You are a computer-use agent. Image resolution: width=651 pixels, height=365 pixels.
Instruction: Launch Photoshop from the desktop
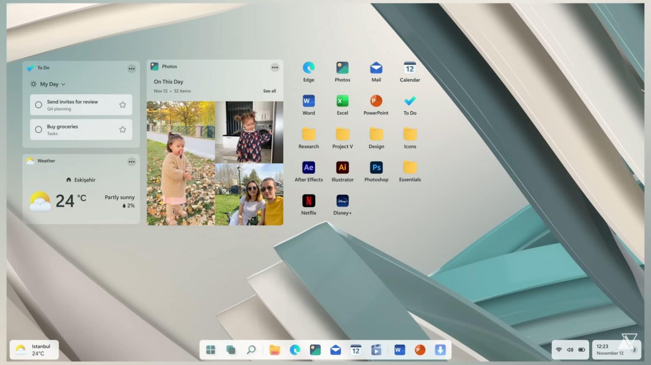click(376, 168)
